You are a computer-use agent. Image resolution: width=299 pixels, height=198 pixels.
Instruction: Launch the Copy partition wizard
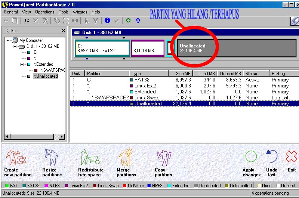click(163, 163)
